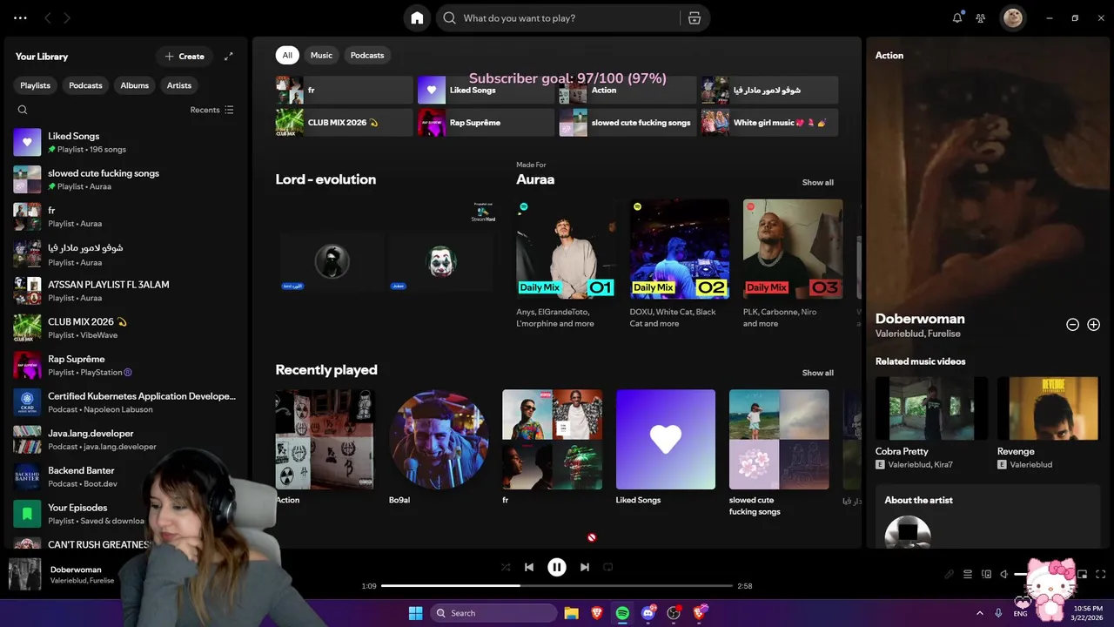Screen dimensions: 1114x627
Task: Select the Music filter chip
Action: pos(321,55)
